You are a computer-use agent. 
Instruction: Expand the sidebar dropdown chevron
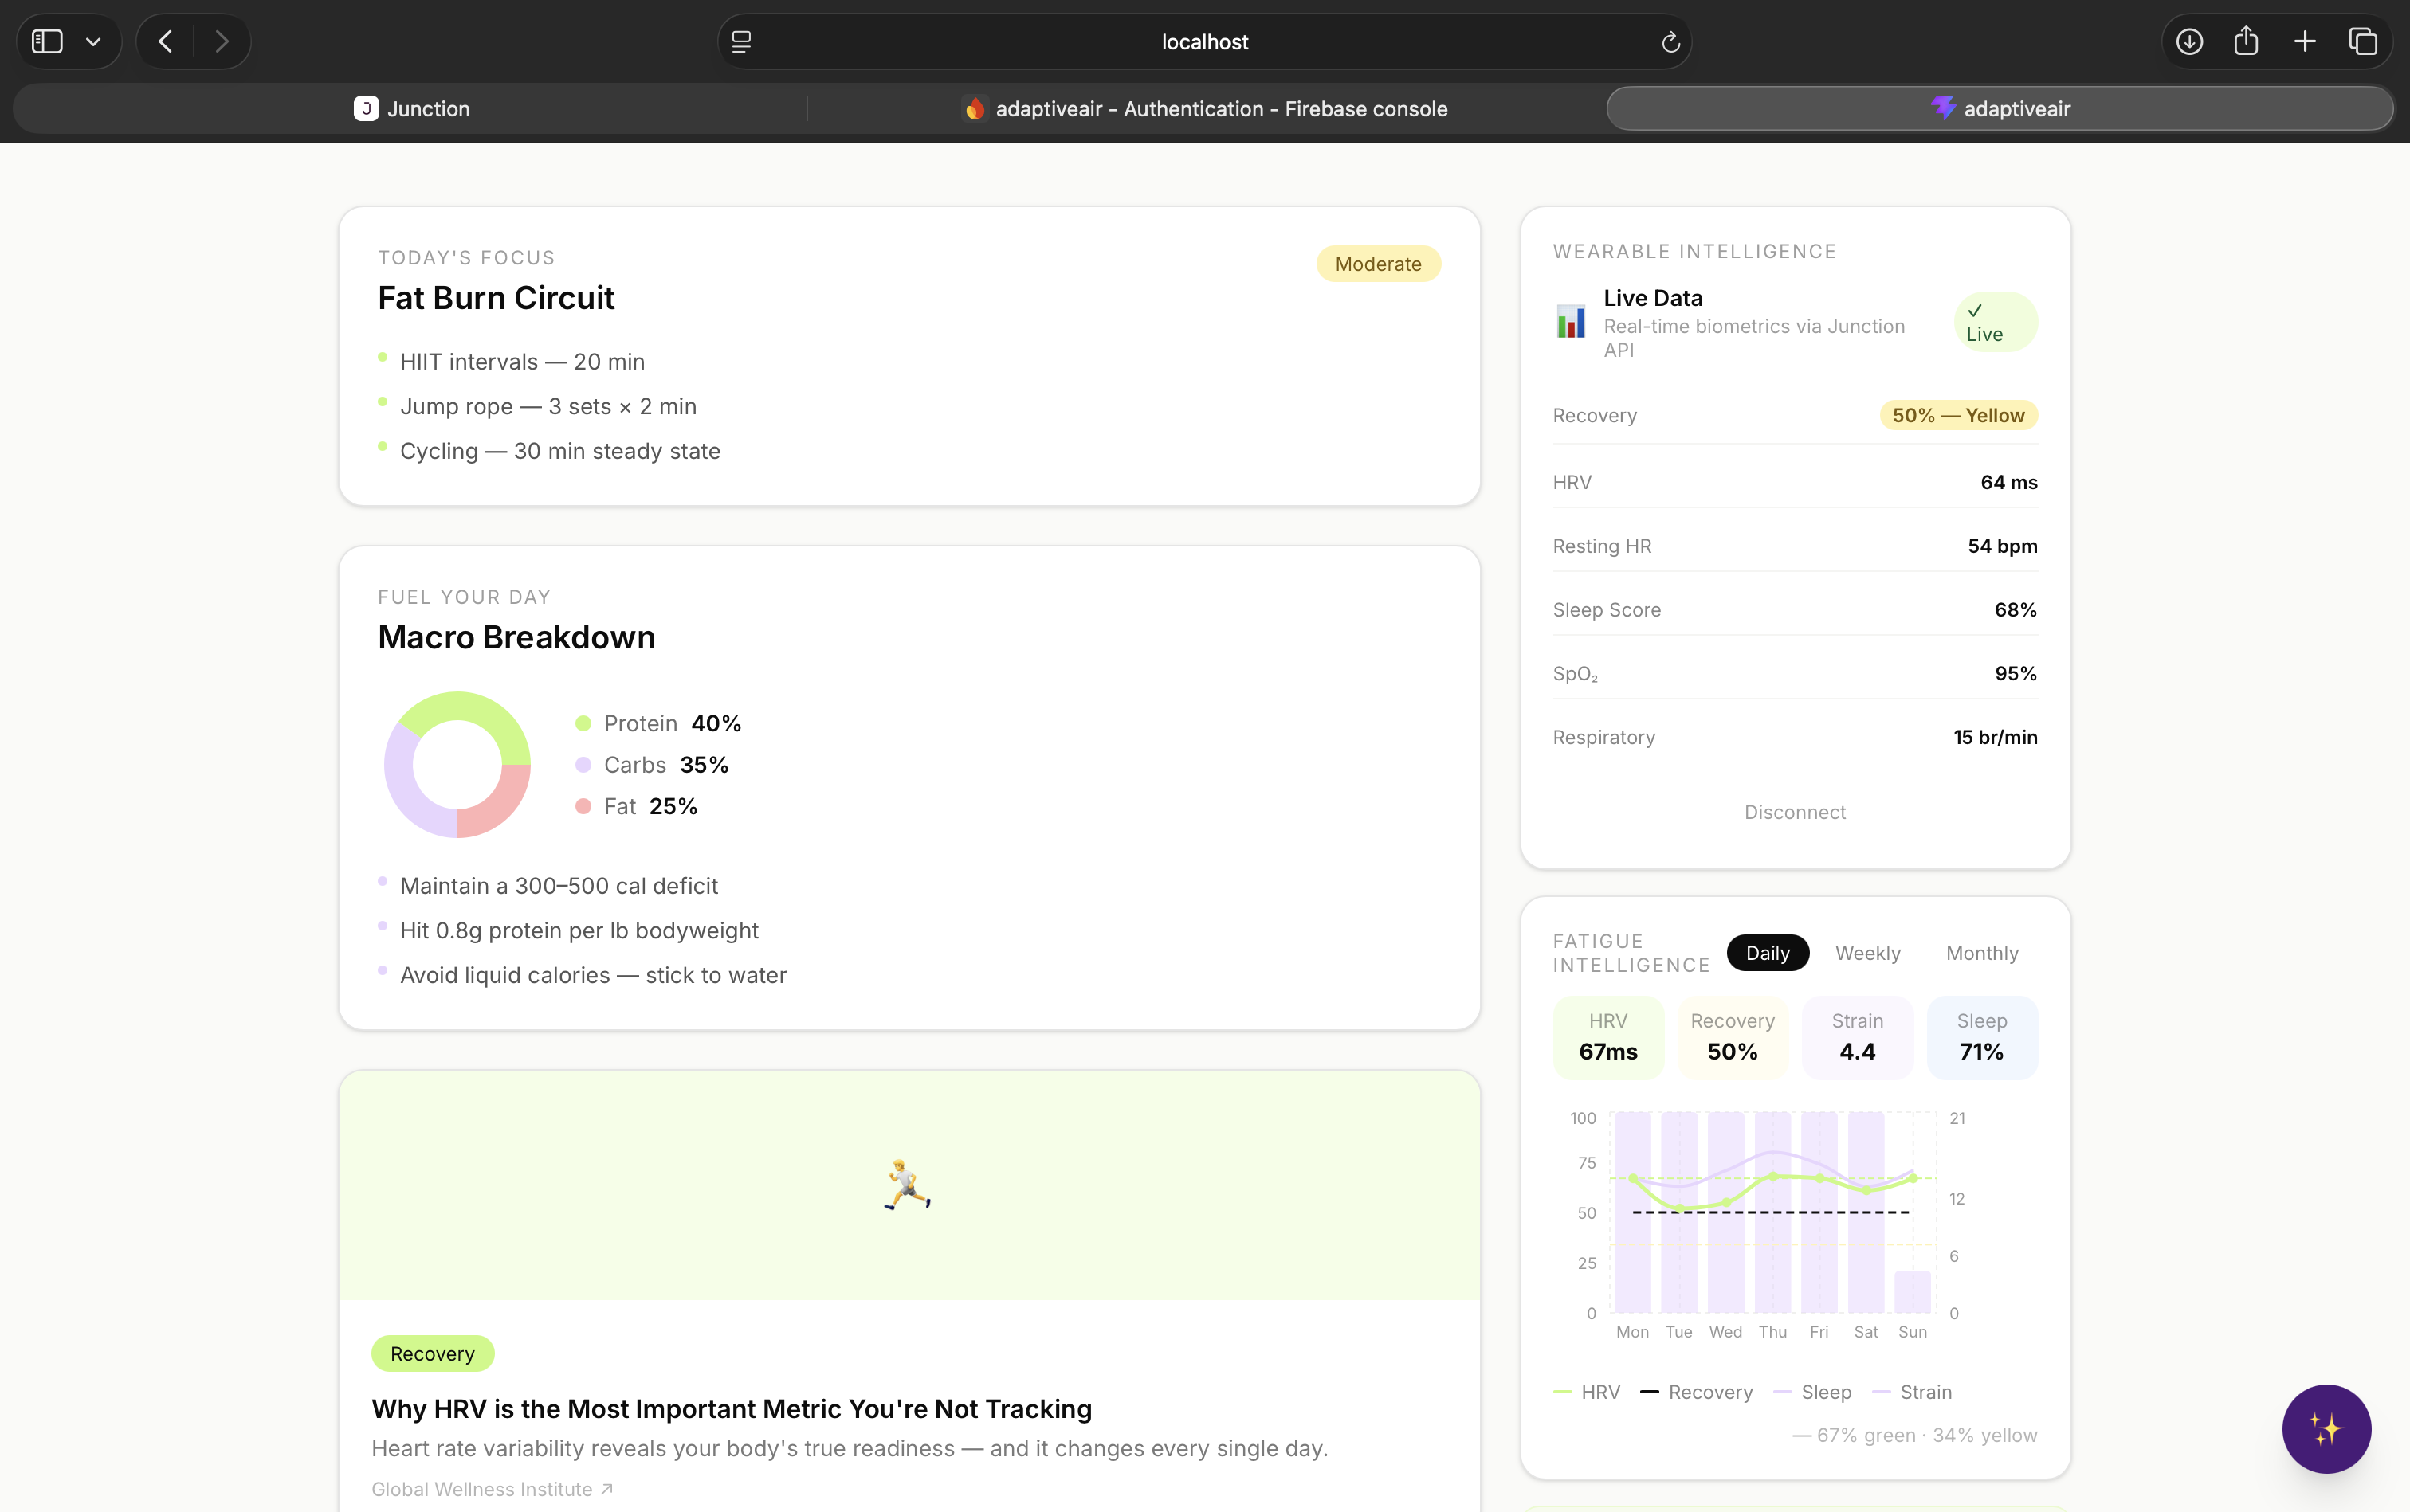click(x=93, y=41)
